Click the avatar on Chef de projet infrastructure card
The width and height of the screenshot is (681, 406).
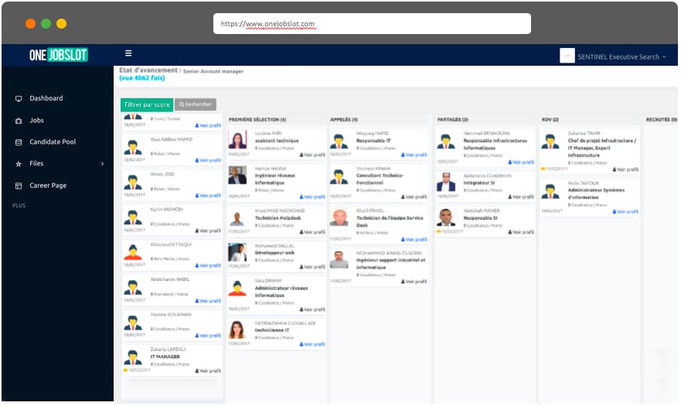pyautogui.click(x=550, y=142)
